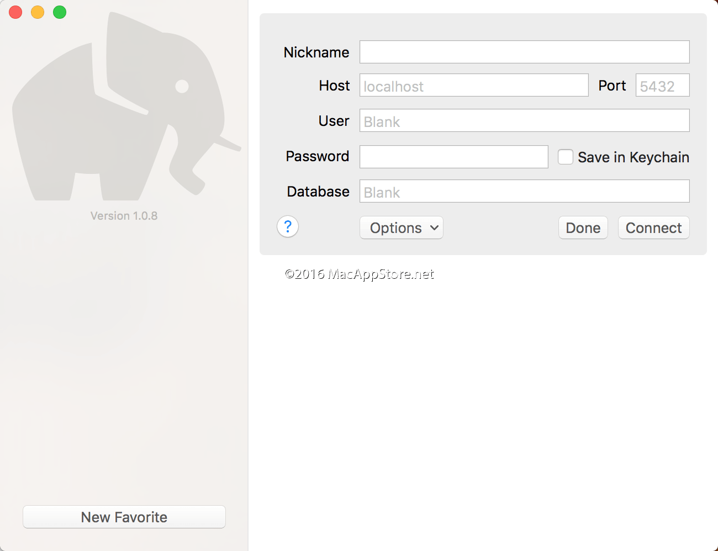Click the Version 1.0.8 text

124,216
